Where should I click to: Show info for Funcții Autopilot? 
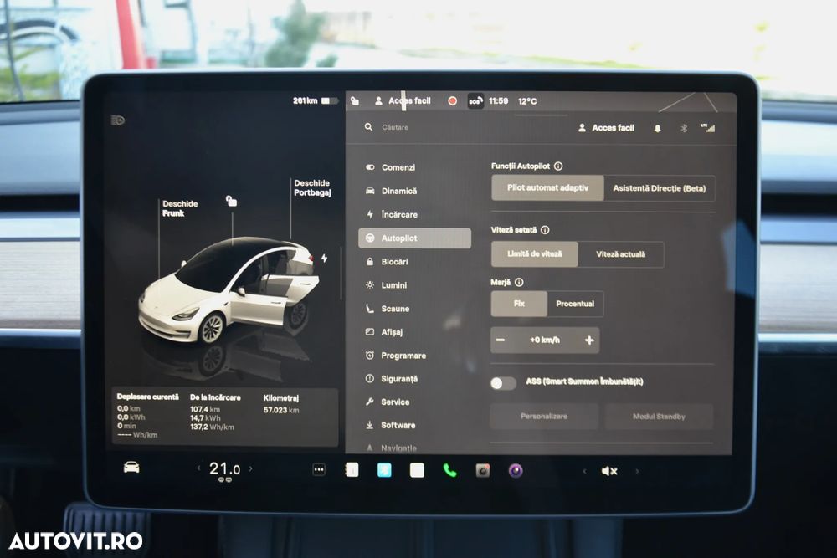point(558,166)
